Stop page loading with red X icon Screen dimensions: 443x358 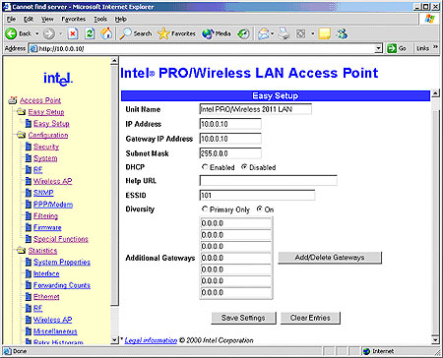pyautogui.click(x=73, y=33)
